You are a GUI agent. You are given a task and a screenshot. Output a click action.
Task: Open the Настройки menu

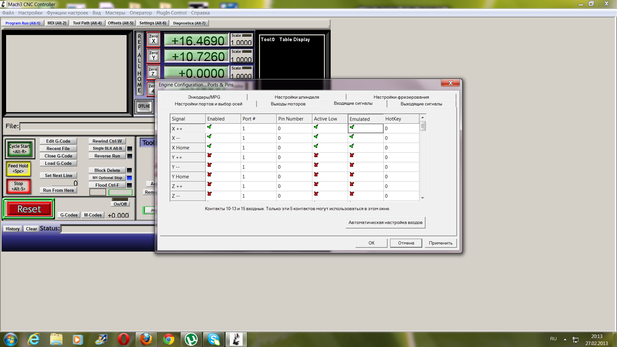point(30,13)
